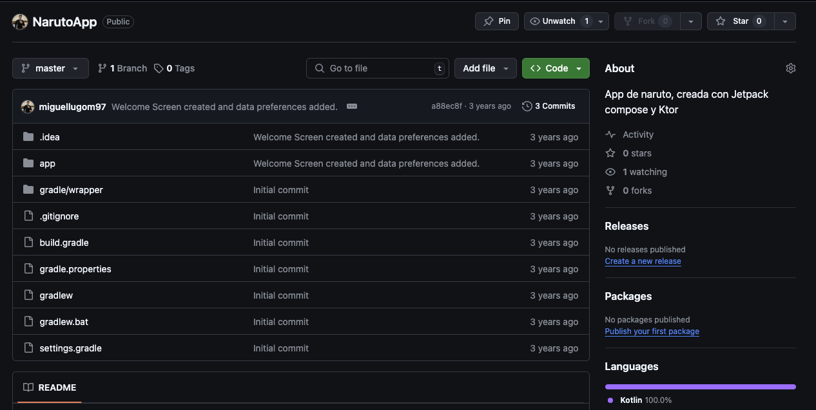
Task: Click the purple Kotlin language bar
Action: pos(700,387)
